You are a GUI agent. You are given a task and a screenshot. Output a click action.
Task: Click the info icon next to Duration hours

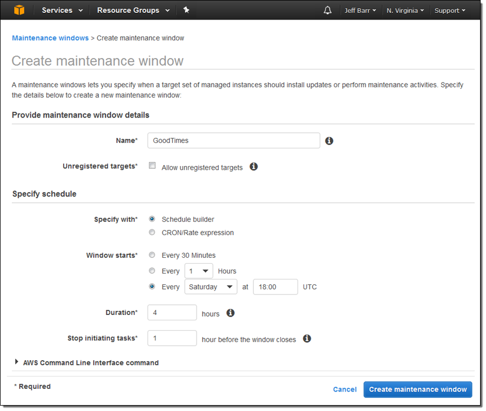point(231,313)
